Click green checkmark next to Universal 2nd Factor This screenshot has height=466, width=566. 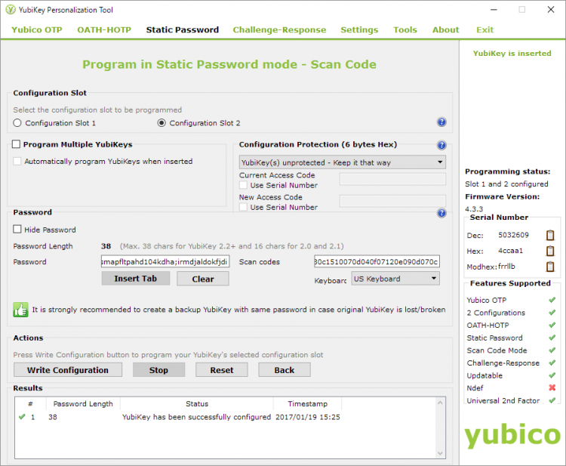552,400
